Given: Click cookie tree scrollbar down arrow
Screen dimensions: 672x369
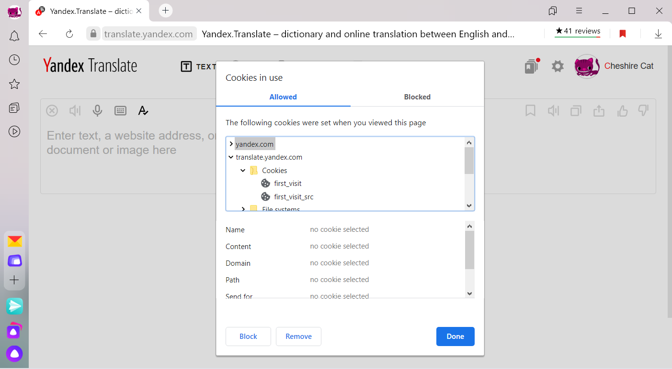Looking at the screenshot, I should pos(469,206).
